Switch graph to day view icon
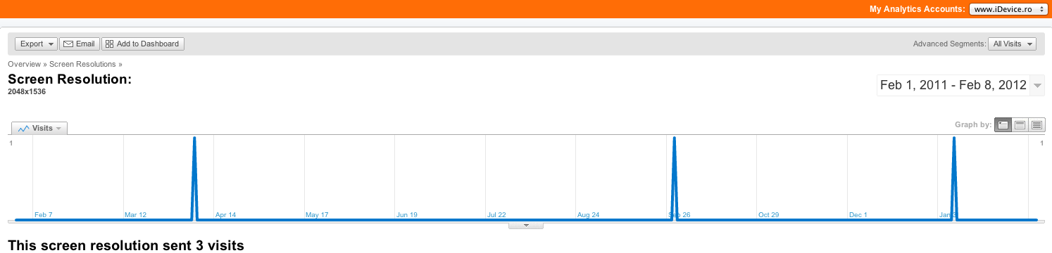Viewport: 1052px width, 253px height. [1003, 125]
